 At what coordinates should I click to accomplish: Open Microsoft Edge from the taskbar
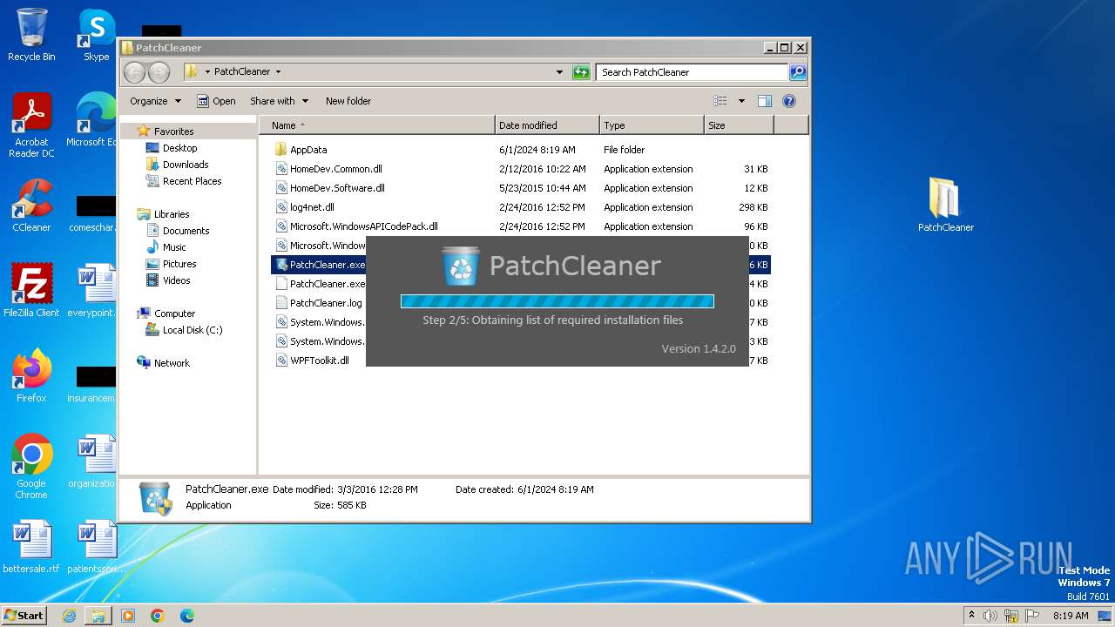tap(187, 616)
